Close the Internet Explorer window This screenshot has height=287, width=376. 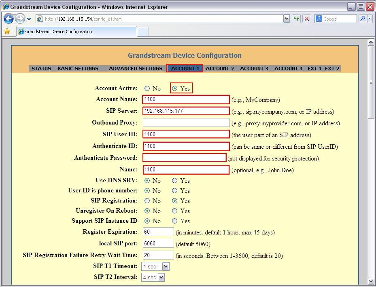tap(370, 7)
